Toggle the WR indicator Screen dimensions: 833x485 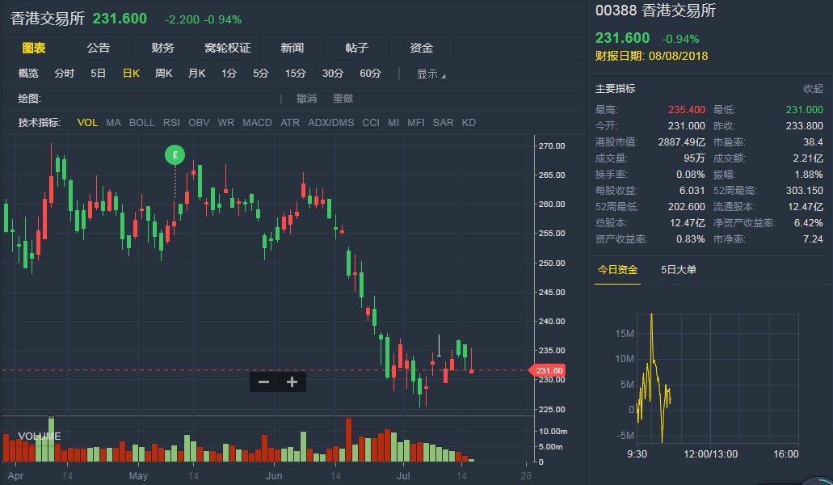225,123
